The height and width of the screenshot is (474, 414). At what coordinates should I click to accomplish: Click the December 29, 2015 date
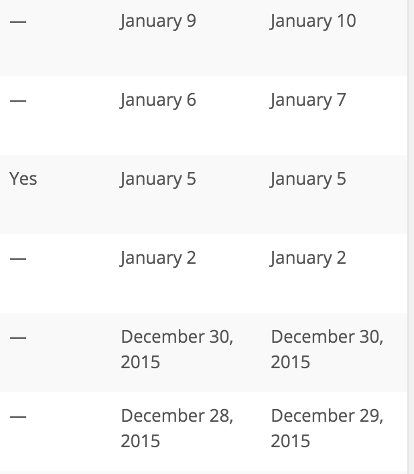(x=327, y=416)
